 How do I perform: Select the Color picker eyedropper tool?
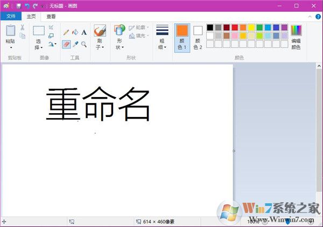coord(75,44)
